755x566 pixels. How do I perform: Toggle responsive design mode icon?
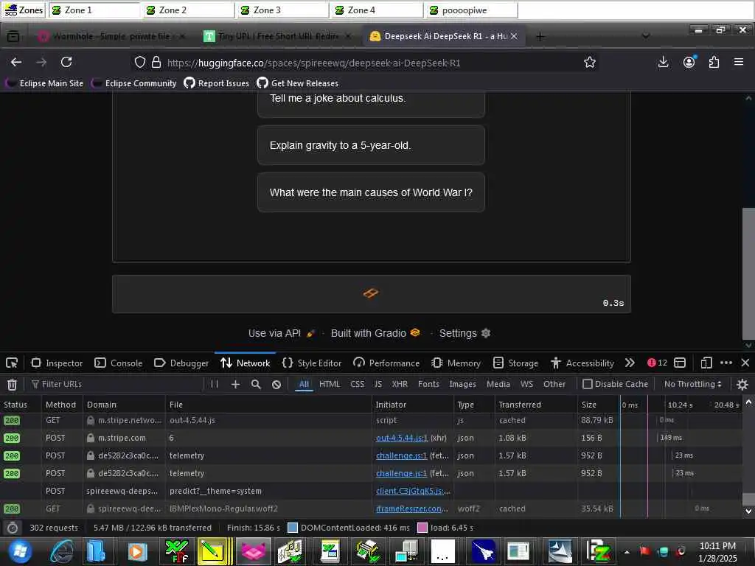click(x=706, y=363)
